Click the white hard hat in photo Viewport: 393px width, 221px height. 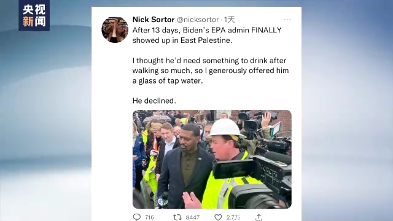tap(227, 128)
